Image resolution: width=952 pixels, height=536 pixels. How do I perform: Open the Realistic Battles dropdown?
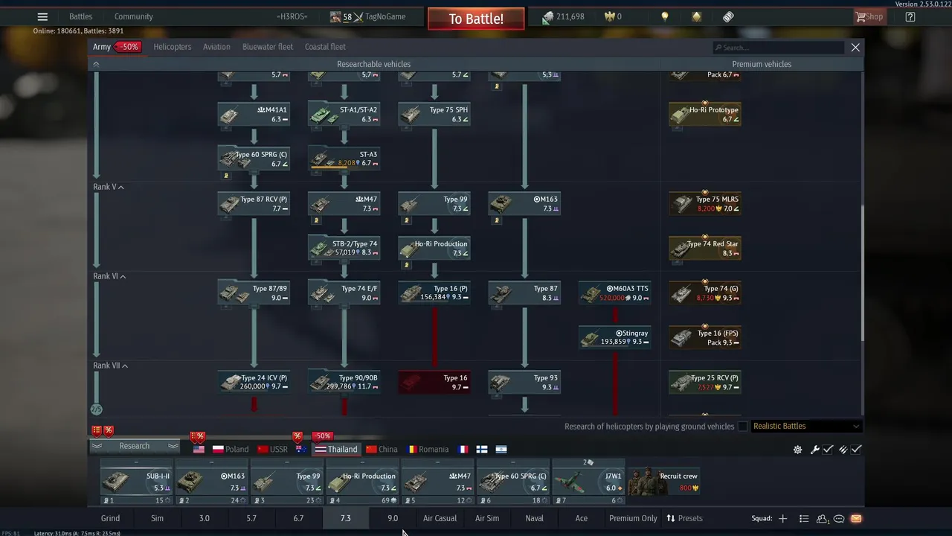point(805,427)
